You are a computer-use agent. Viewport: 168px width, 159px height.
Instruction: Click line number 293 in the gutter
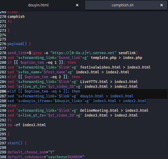coord(3,125)
